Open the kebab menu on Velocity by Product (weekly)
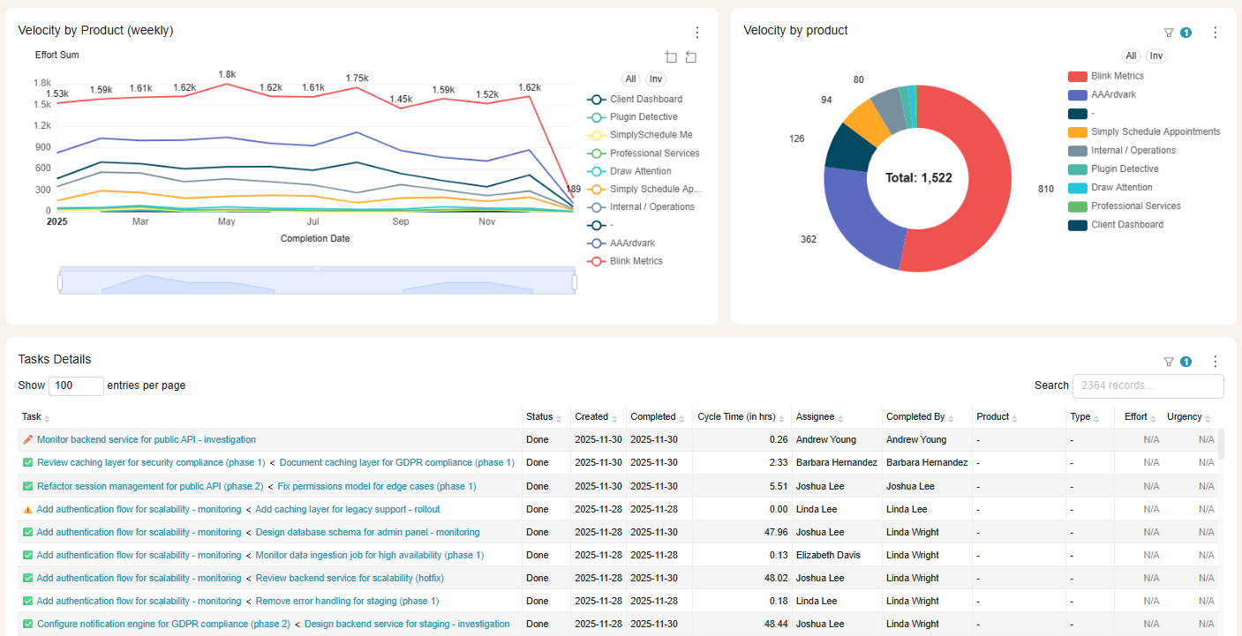 tap(697, 32)
